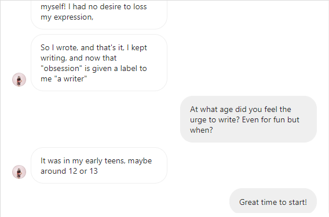329x217 pixels.
Task: Click the quoted text "a writer"
Action: coord(71,79)
